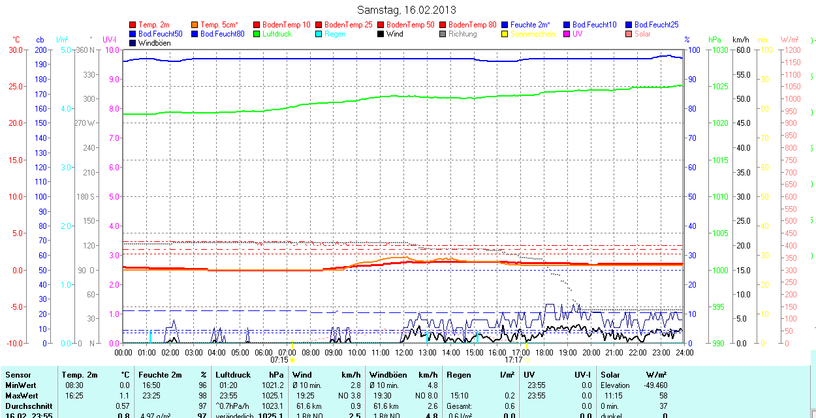Click the pink Solar legend swatch
Screen dimensions: 816x418
coord(629,34)
